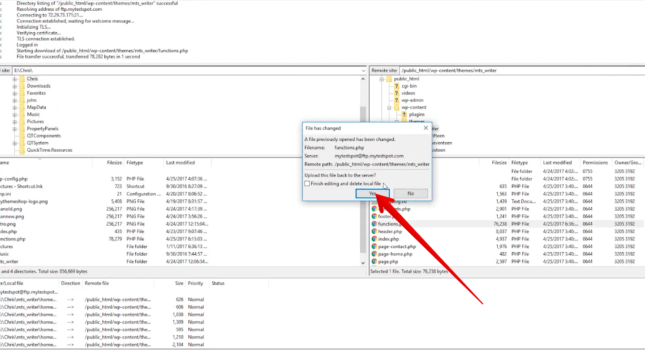Open the Local site path dropdown
The height and width of the screenshot is (350, 645).
[363, 71]
